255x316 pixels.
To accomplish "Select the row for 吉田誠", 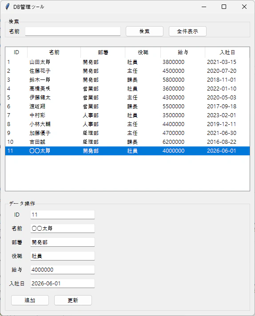I will click(127, 142).
